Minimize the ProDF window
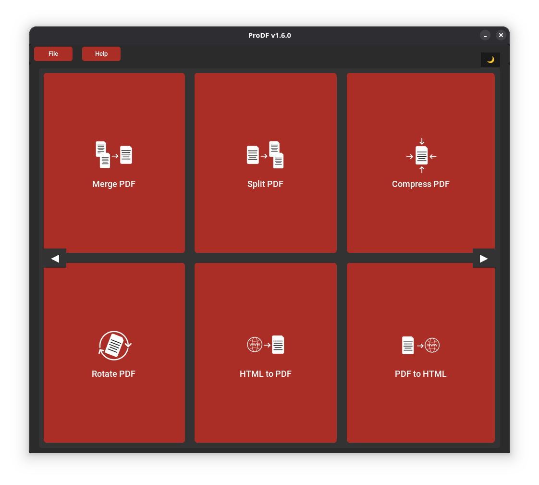 coord(485,35)
